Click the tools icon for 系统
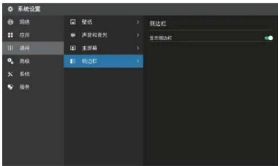278x166 pixels. (10, 74)
